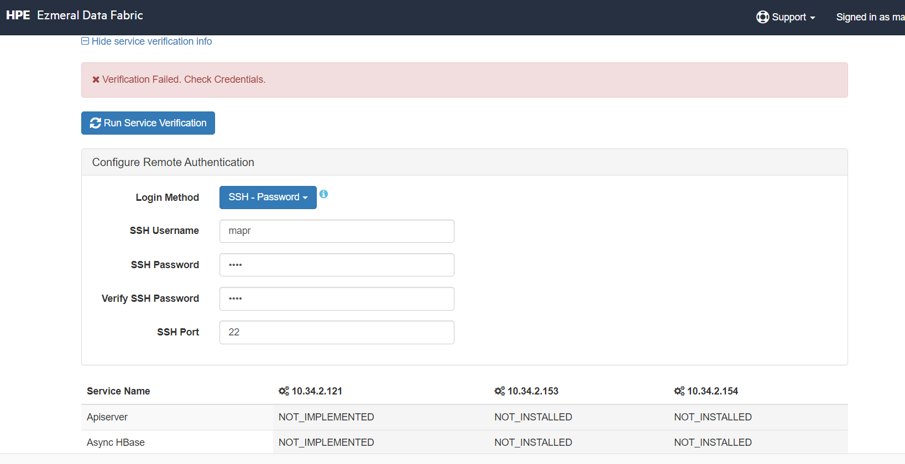Click the gears icon next to 10.34.2.121

284,391
